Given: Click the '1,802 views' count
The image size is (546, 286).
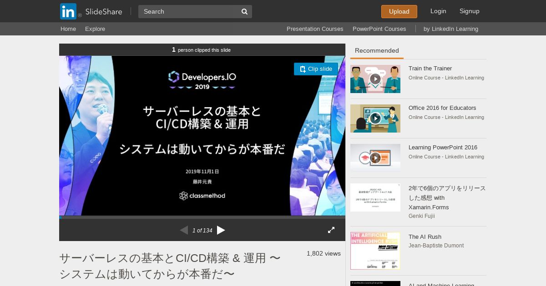Looking at the screenshot, I should 324,254.
